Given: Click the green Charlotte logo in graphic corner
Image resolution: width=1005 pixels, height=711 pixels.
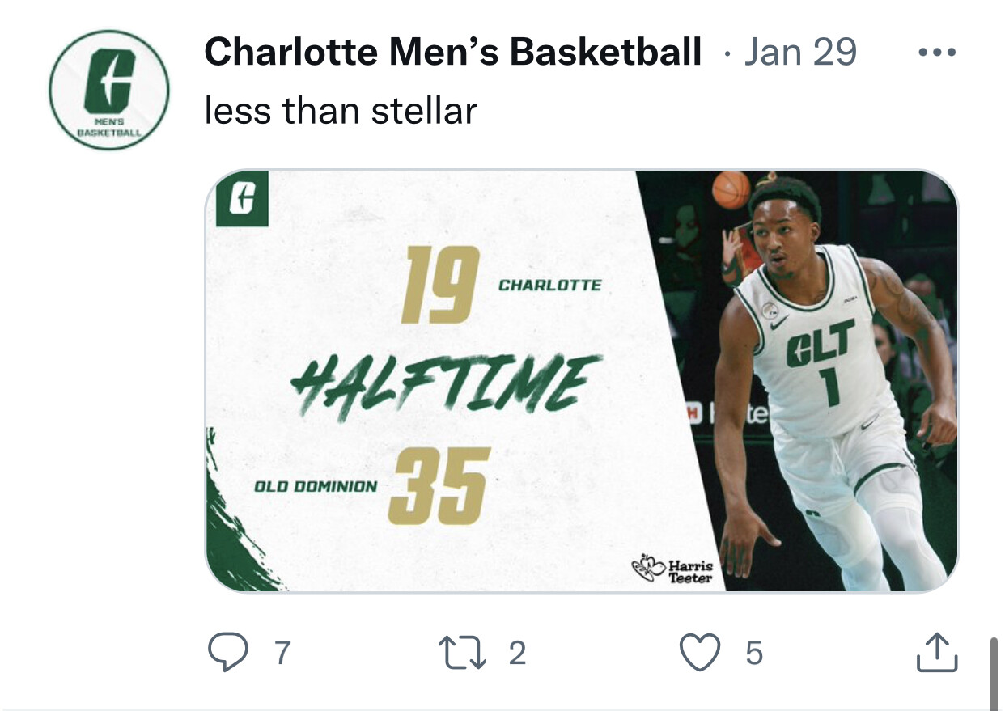Looking at the screenshot, I should 242,200.
